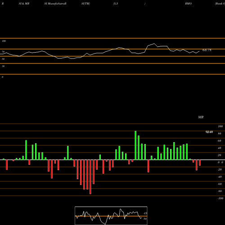Click the RSI axis label 30
Viewport: 225px width, 225px height.
tap(3, 66)
